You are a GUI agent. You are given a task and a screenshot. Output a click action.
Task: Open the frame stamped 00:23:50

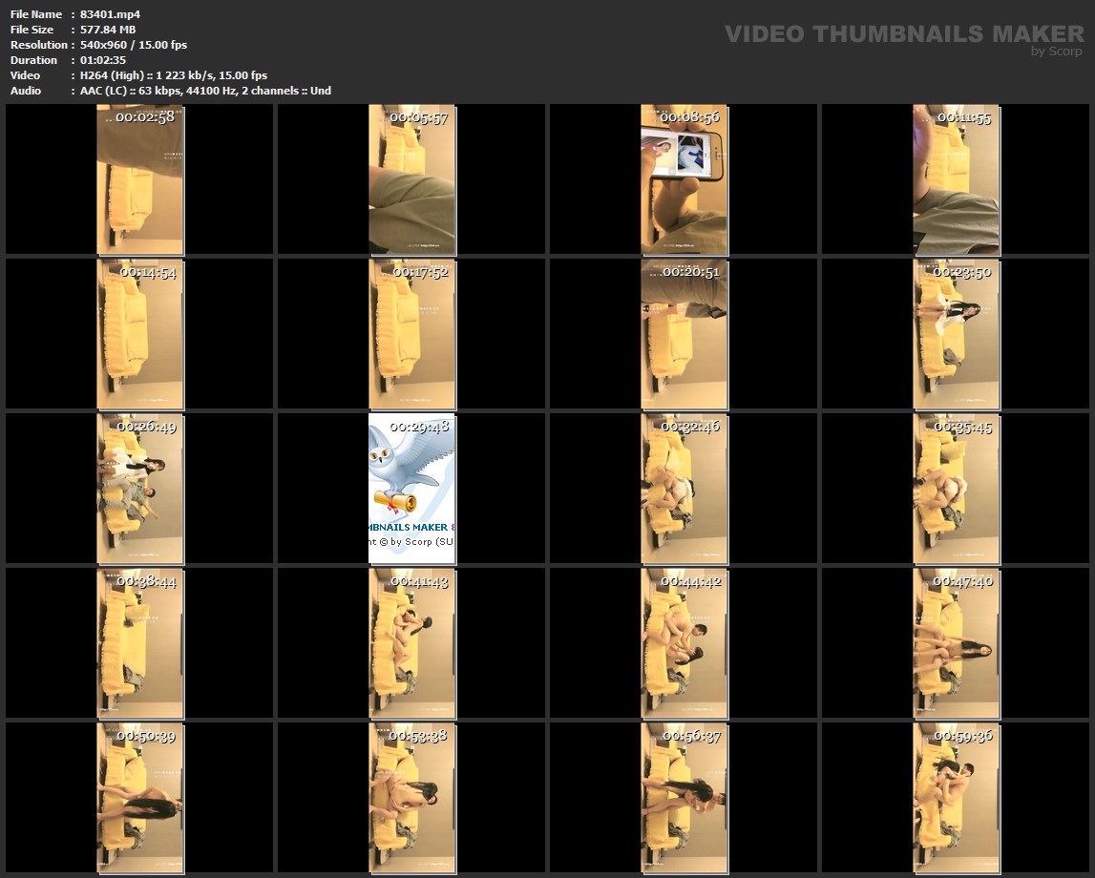[x=956, y=334]
